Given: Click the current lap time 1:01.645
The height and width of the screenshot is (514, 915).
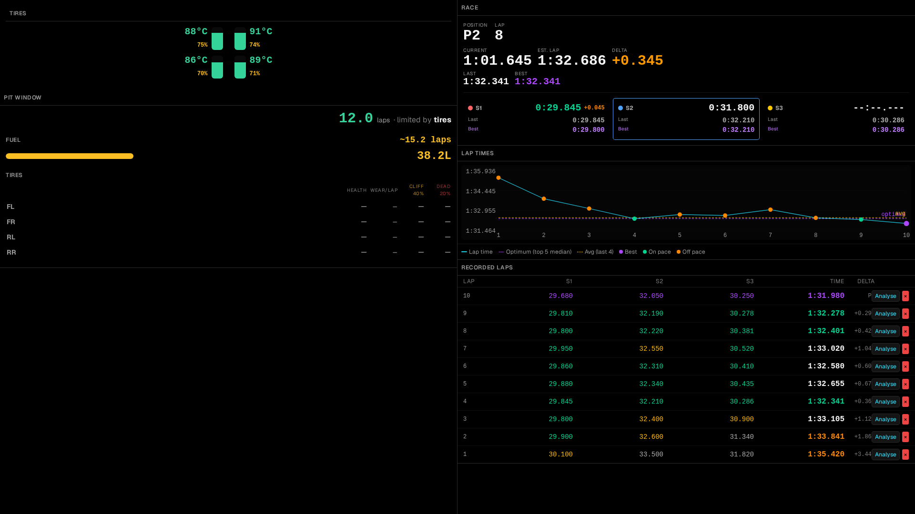Looking at the screenshot, I should pos(497,60).
